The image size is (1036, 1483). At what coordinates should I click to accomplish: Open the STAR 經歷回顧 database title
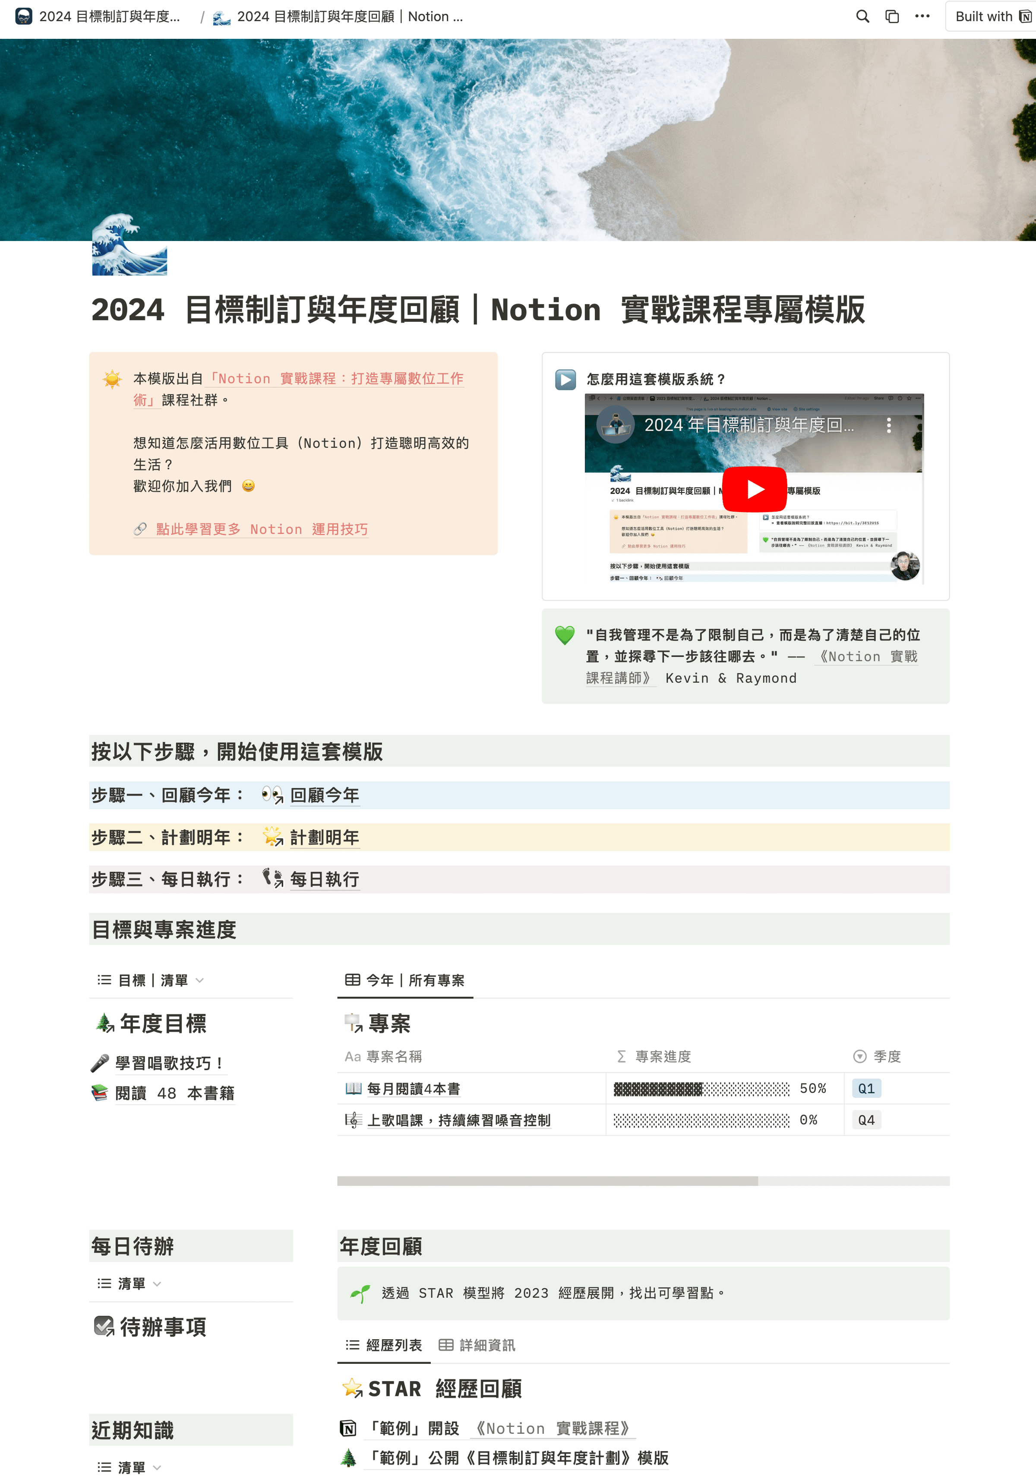445,1389
